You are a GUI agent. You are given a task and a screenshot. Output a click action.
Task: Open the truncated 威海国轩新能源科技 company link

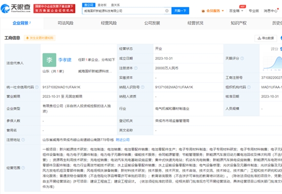coord(95,71)
